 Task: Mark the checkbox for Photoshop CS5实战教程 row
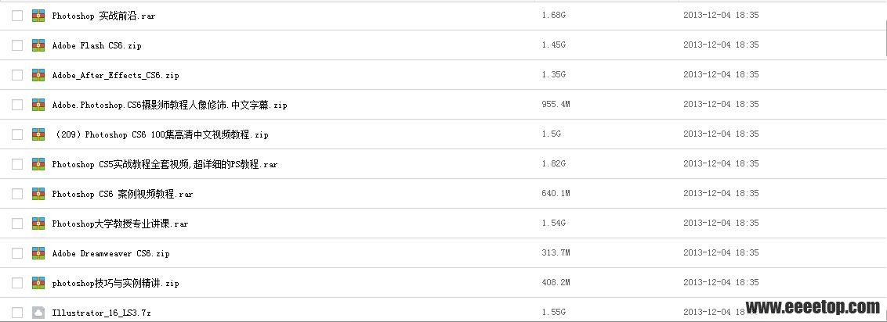coord(17,164)
